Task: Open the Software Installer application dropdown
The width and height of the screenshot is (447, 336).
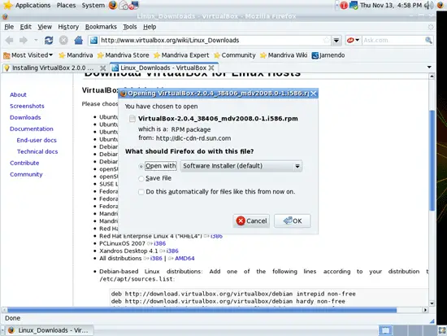Action: (x=241, y=166)
